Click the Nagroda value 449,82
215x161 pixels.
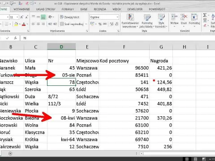click(161, 89)
